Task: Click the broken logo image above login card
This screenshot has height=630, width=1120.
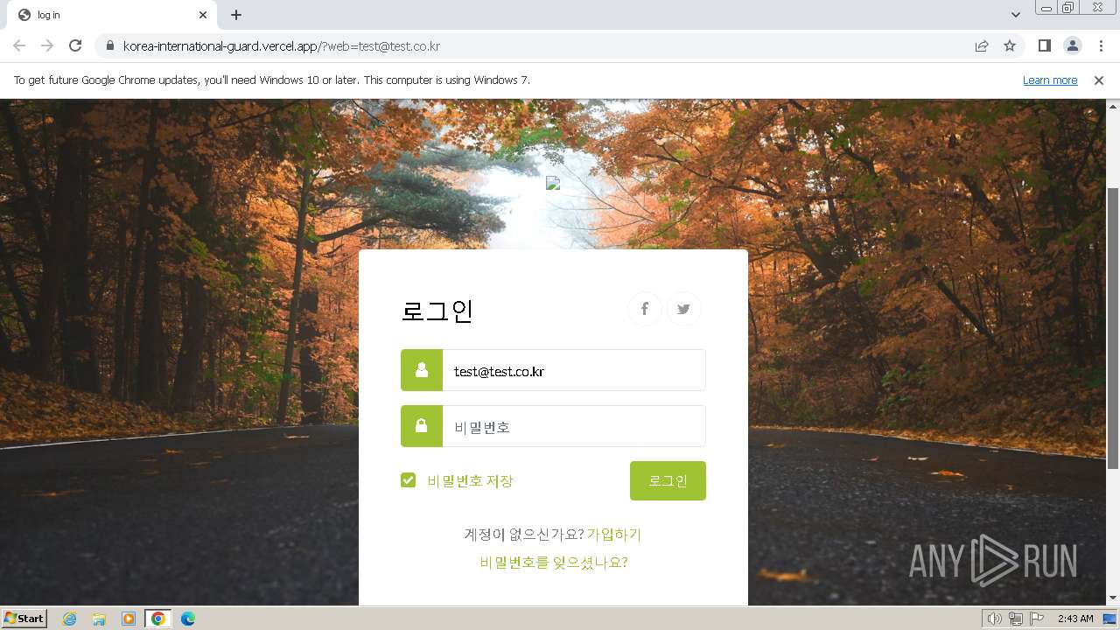Action: point(553,183)
